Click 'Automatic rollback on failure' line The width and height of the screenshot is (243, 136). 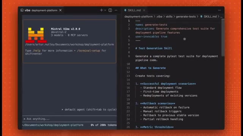click(x=166, y=107)
